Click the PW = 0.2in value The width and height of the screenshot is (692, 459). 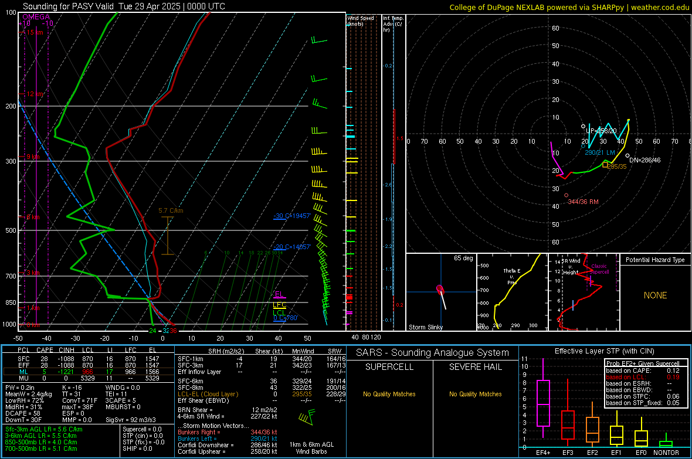pyautogui.click(x=20, y=387)
